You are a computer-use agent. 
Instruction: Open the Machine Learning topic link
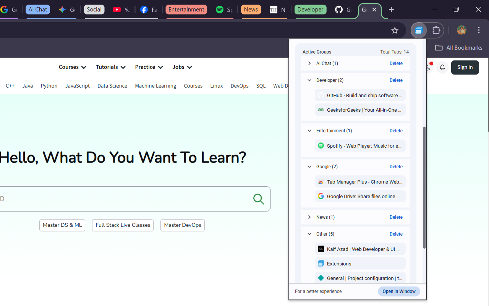[x=155, y=86]
